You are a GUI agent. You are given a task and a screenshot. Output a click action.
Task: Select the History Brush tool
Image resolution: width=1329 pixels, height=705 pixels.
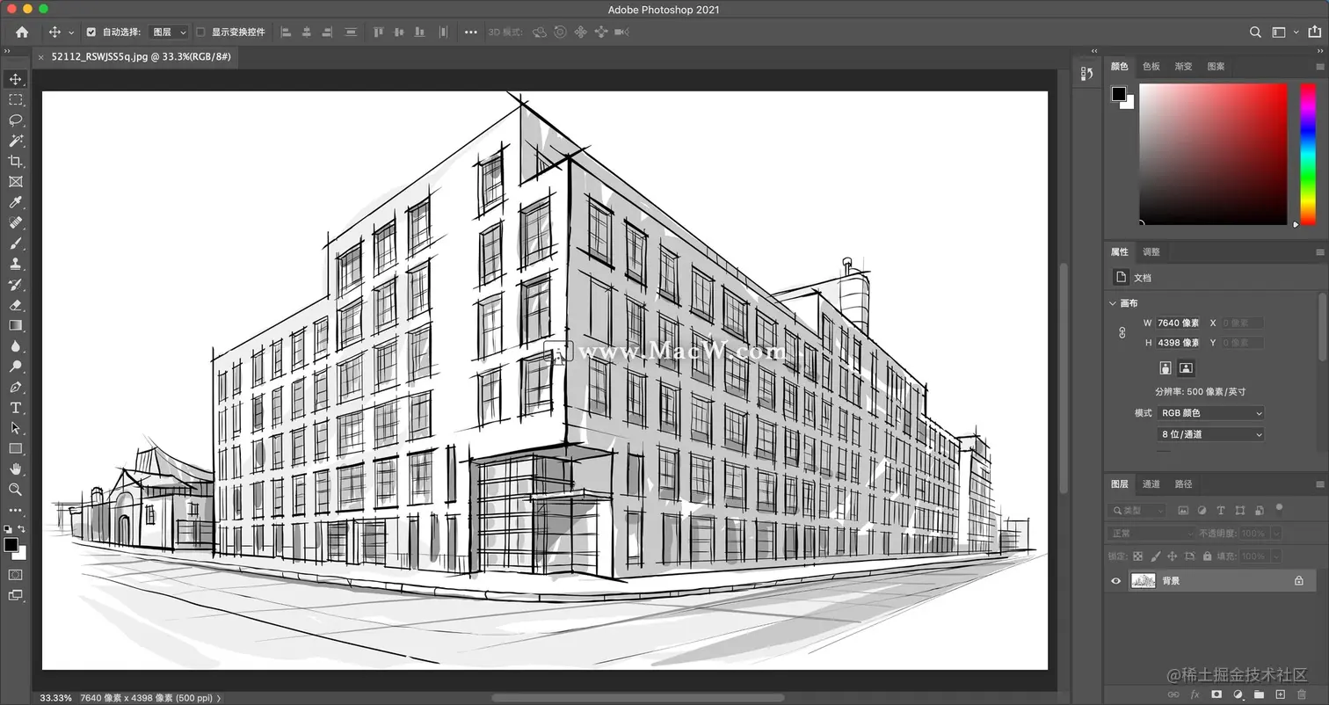15,285
